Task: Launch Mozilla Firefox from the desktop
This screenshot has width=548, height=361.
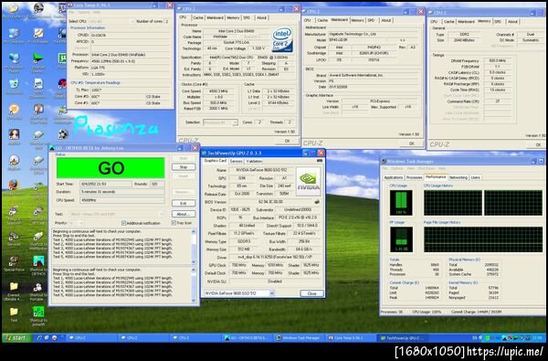Action: point(14,186)
